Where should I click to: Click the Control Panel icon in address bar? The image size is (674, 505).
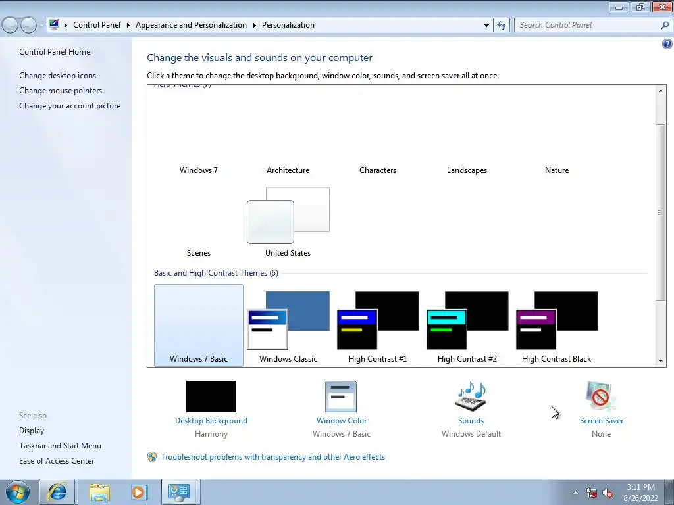54,24
